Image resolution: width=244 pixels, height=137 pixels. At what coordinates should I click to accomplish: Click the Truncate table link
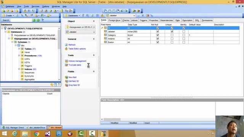pos(75,65)
